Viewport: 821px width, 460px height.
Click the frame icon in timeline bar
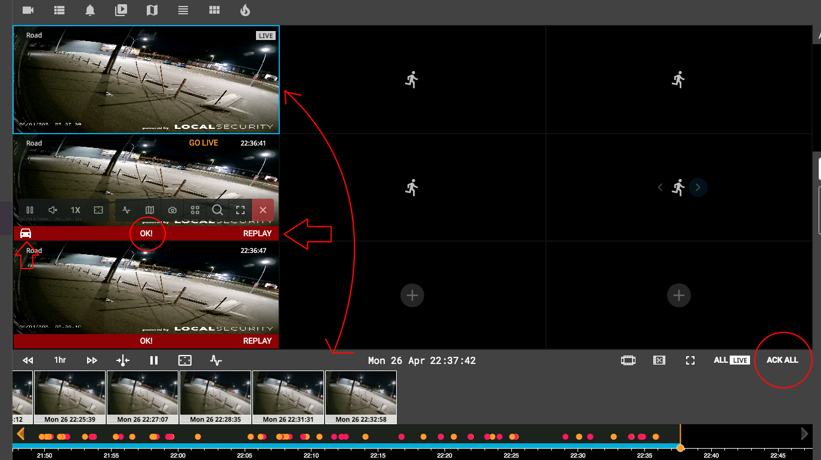(x=185, y=360)
